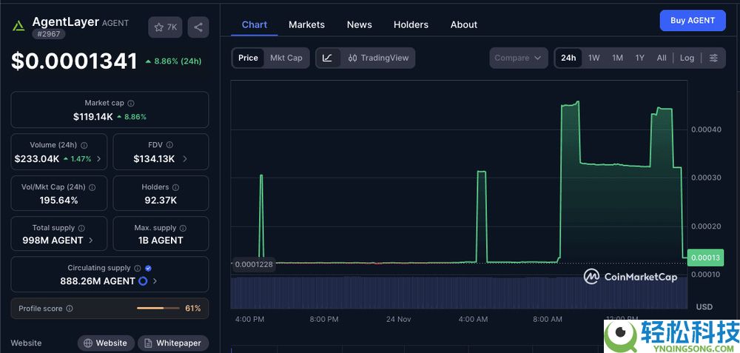Switch to the Holders tab

click(x=411, y=24)
